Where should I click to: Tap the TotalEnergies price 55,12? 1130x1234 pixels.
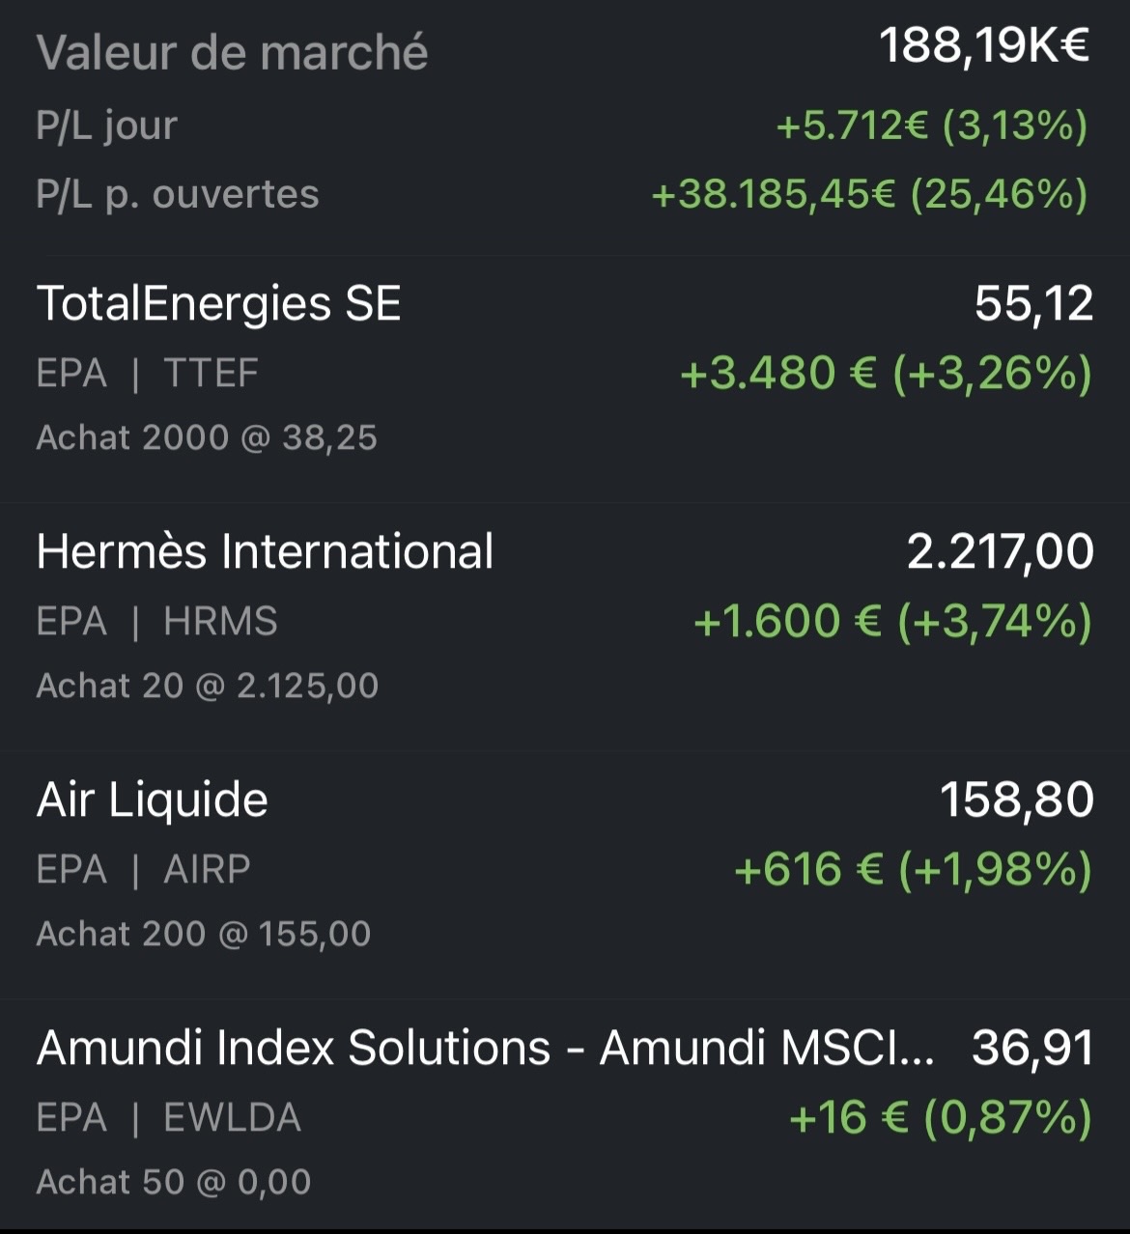(x=1033, y=303)
